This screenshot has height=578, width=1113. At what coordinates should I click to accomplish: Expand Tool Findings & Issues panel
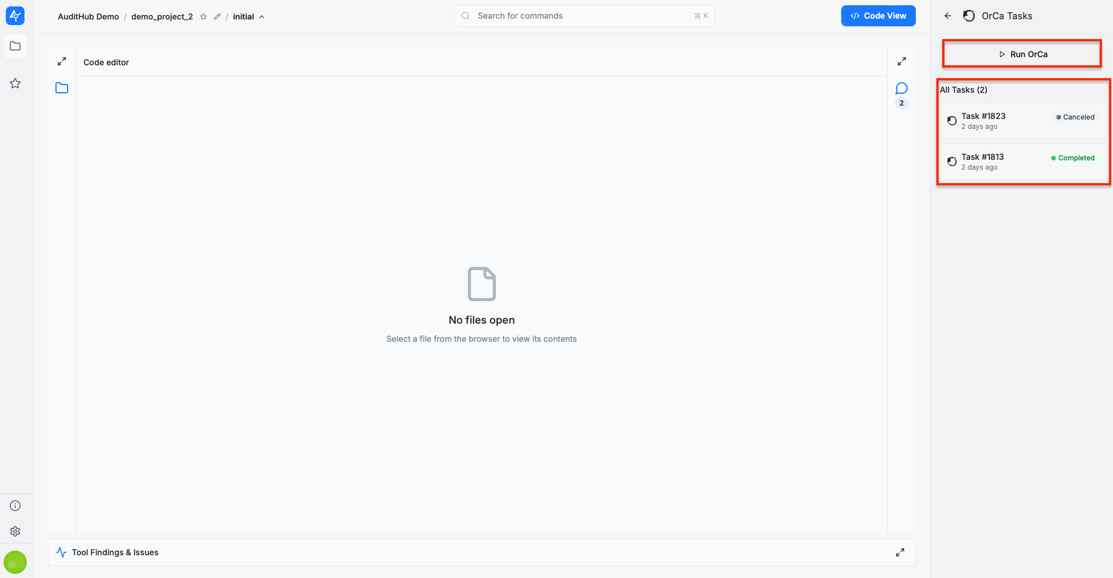point(900,552)
